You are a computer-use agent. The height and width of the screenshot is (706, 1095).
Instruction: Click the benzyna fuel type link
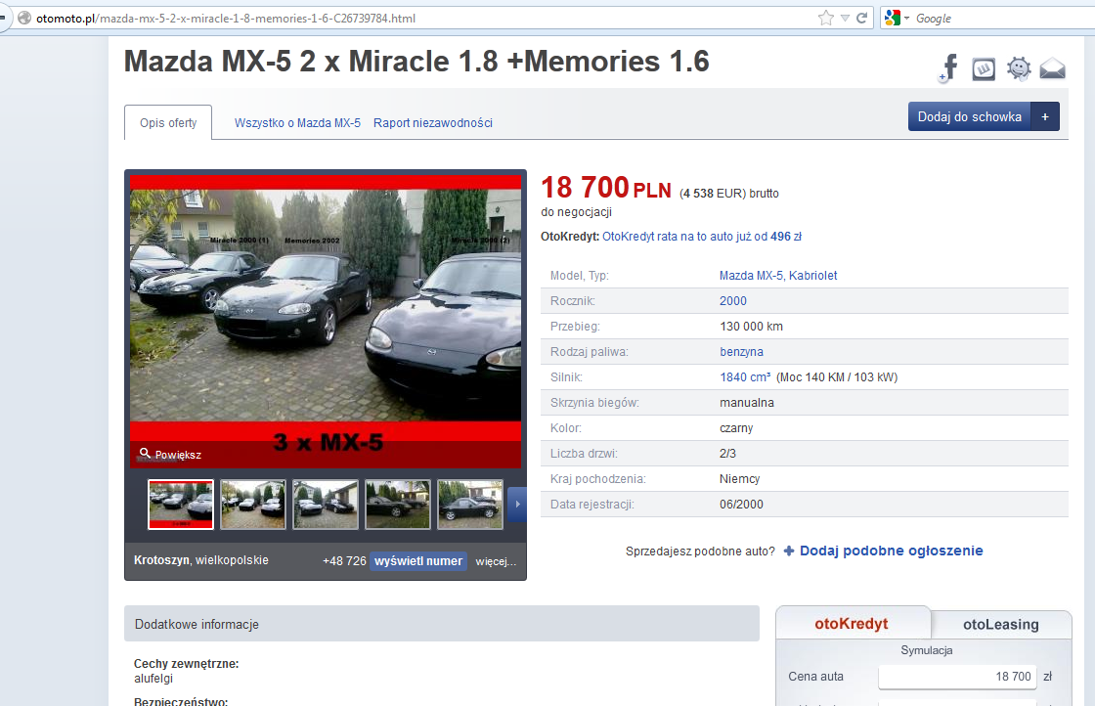(741, 352)
